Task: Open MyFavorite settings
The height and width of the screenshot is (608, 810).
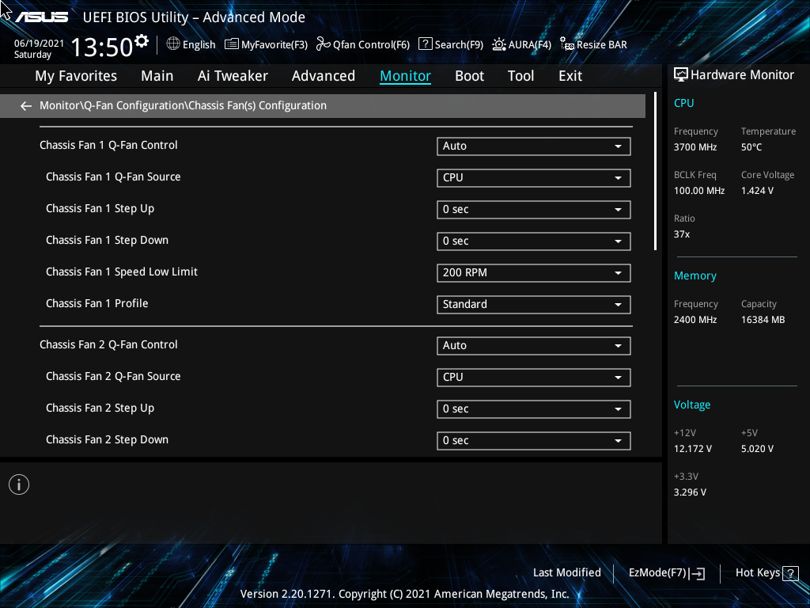Action: (x=266, y=44)
